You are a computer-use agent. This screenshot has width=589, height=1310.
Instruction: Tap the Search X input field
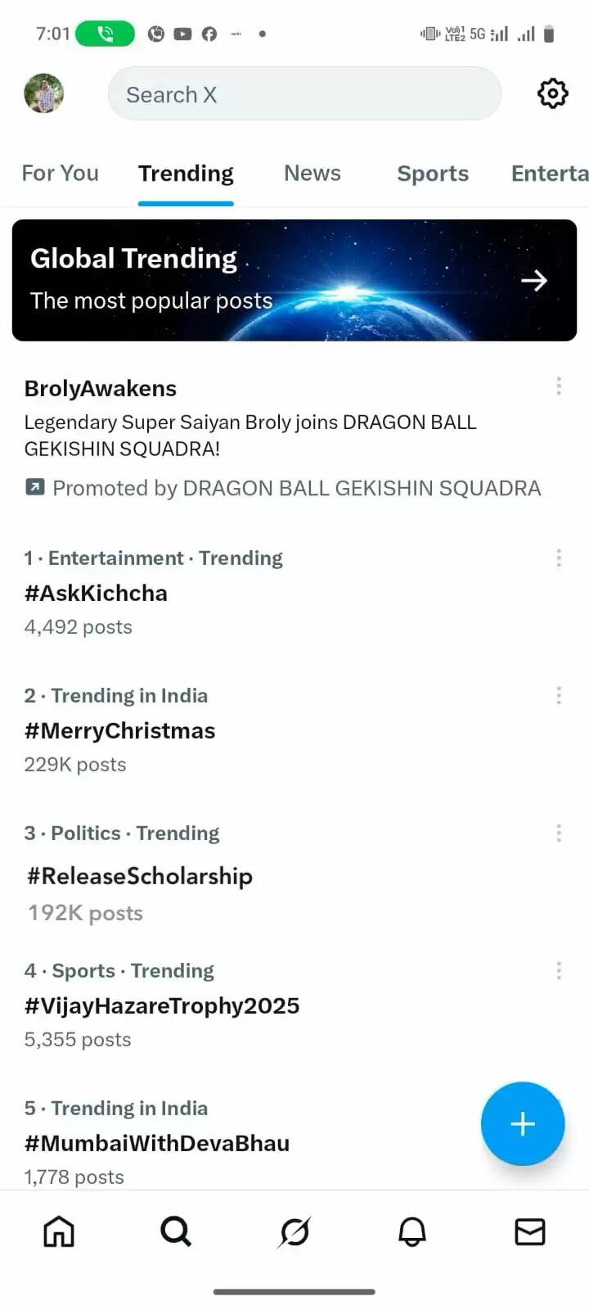(304, 94)
